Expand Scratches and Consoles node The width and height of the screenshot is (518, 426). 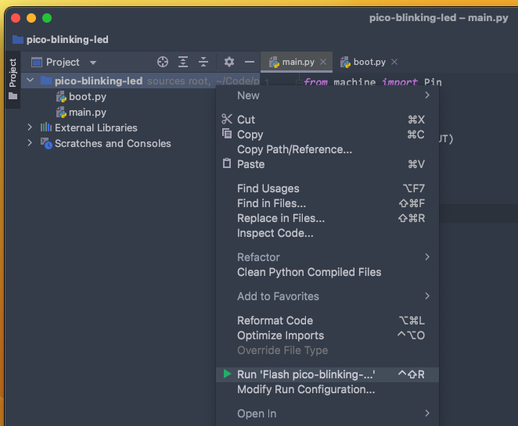(x=30, y=143)
